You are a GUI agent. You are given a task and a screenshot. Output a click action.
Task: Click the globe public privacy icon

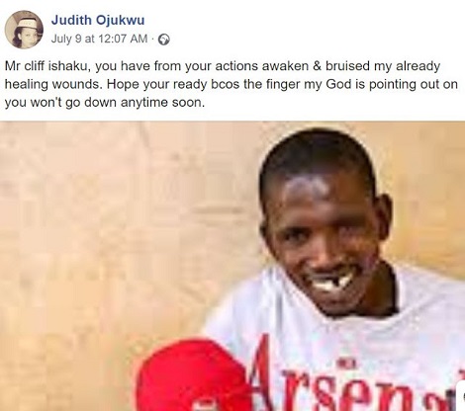[x=164, y=40]
